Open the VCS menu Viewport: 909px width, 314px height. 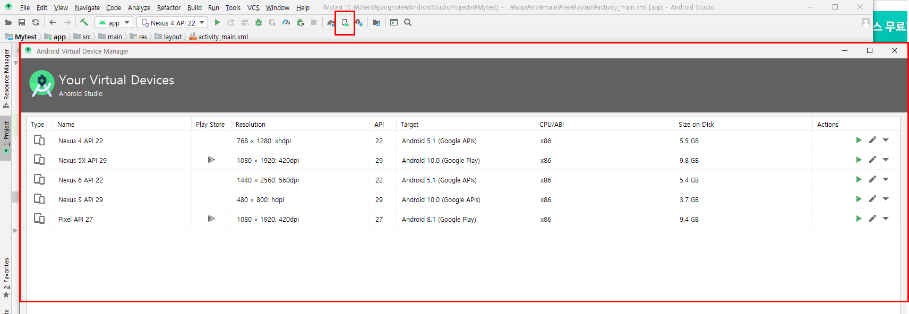253,7
